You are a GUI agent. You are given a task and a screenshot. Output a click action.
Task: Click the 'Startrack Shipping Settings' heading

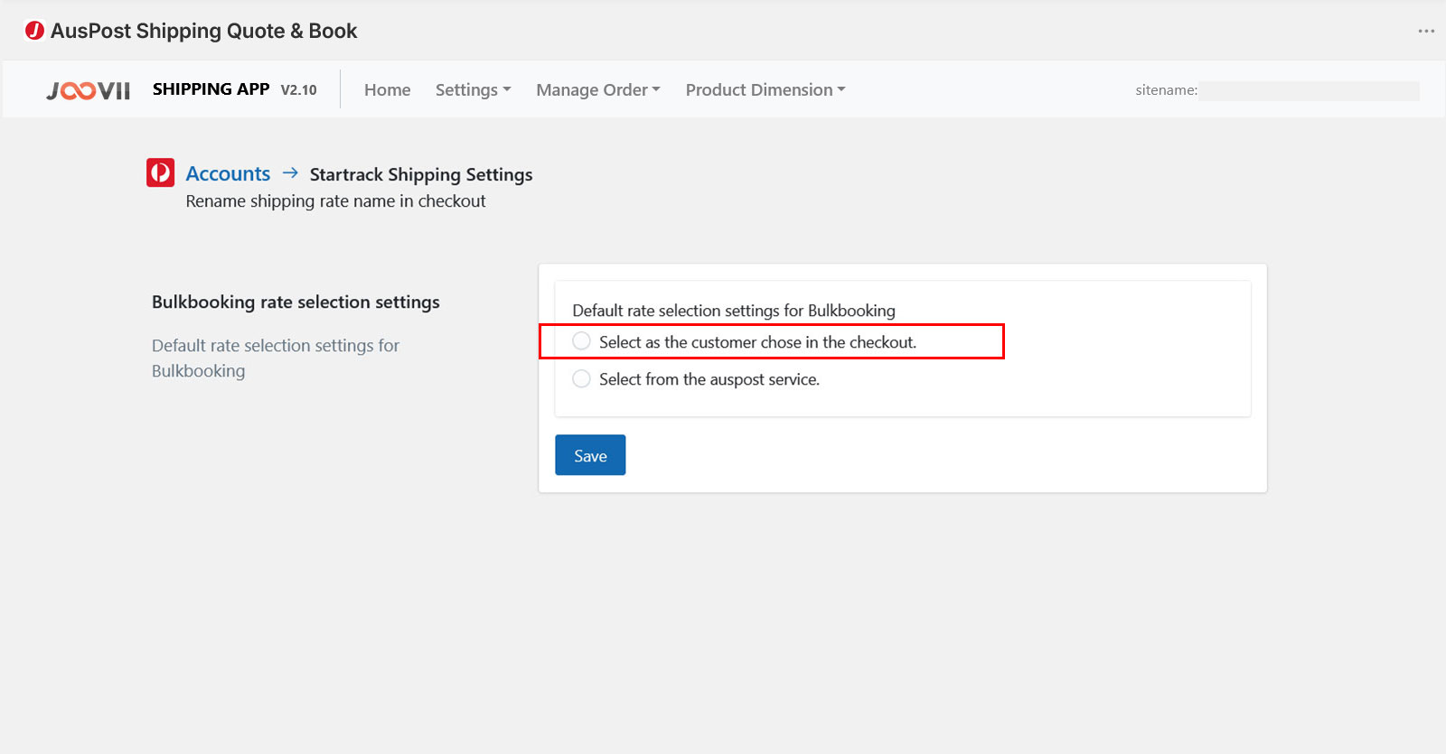(x=421, y=174)
